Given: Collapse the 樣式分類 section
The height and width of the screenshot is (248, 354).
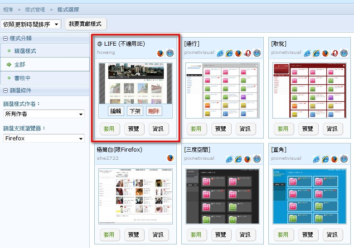Looking at the screenshot, I should click(x=5, y=38).
